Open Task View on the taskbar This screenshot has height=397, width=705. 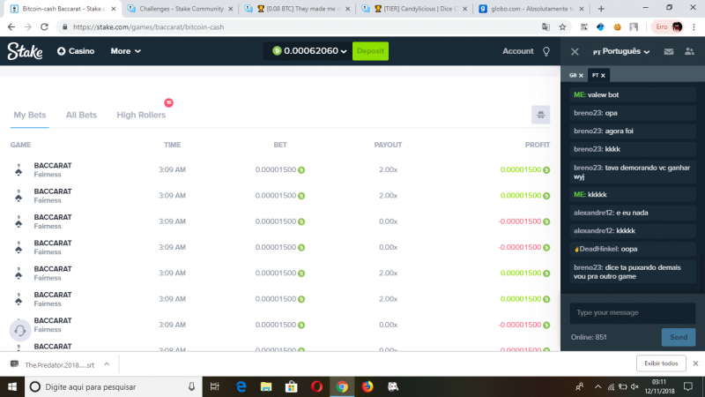point(214,386)
